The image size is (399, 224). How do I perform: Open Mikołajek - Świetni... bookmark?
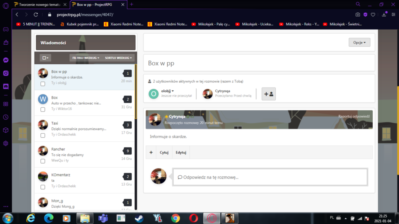342,24
